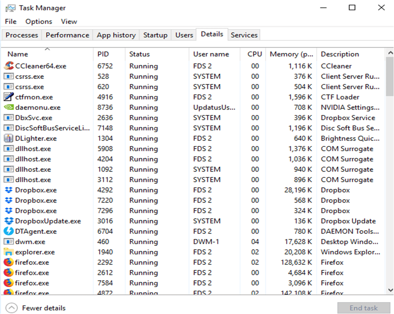The image size is (394, 314).
Task: Sort processes by Name column header
Action: 47,54
